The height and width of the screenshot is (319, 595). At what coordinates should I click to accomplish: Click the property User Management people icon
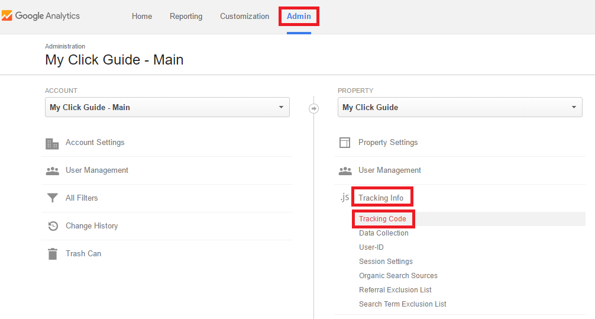(345, 171)
